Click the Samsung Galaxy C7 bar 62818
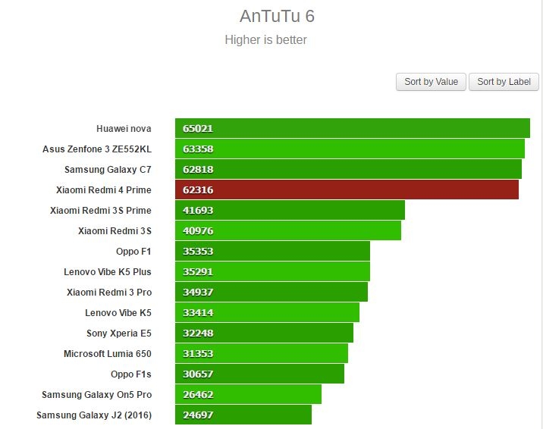543x429 pixels. (x=348, y=169)
